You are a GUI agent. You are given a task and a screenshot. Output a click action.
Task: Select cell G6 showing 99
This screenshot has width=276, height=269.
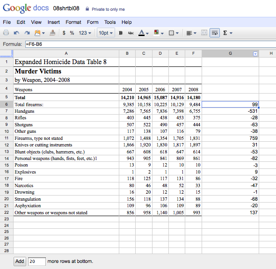[x=230, y=104]
